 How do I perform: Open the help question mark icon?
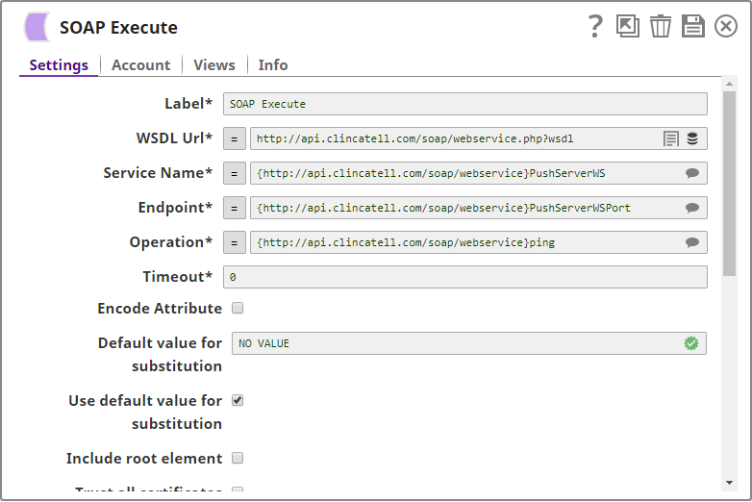click(x=596, y=27)
